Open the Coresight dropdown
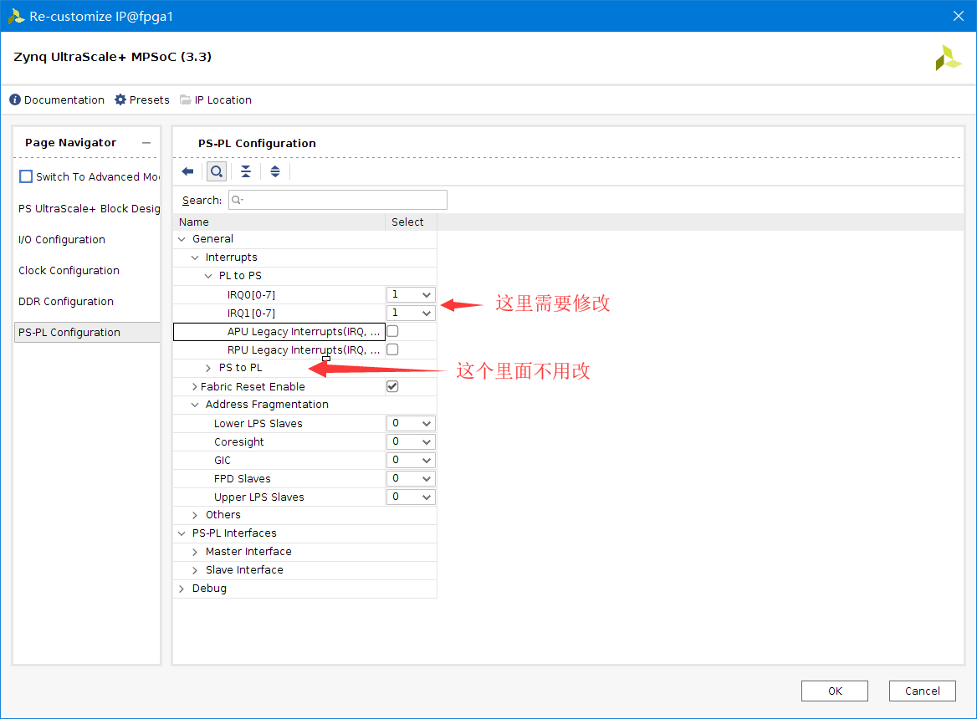 (411, 442)
